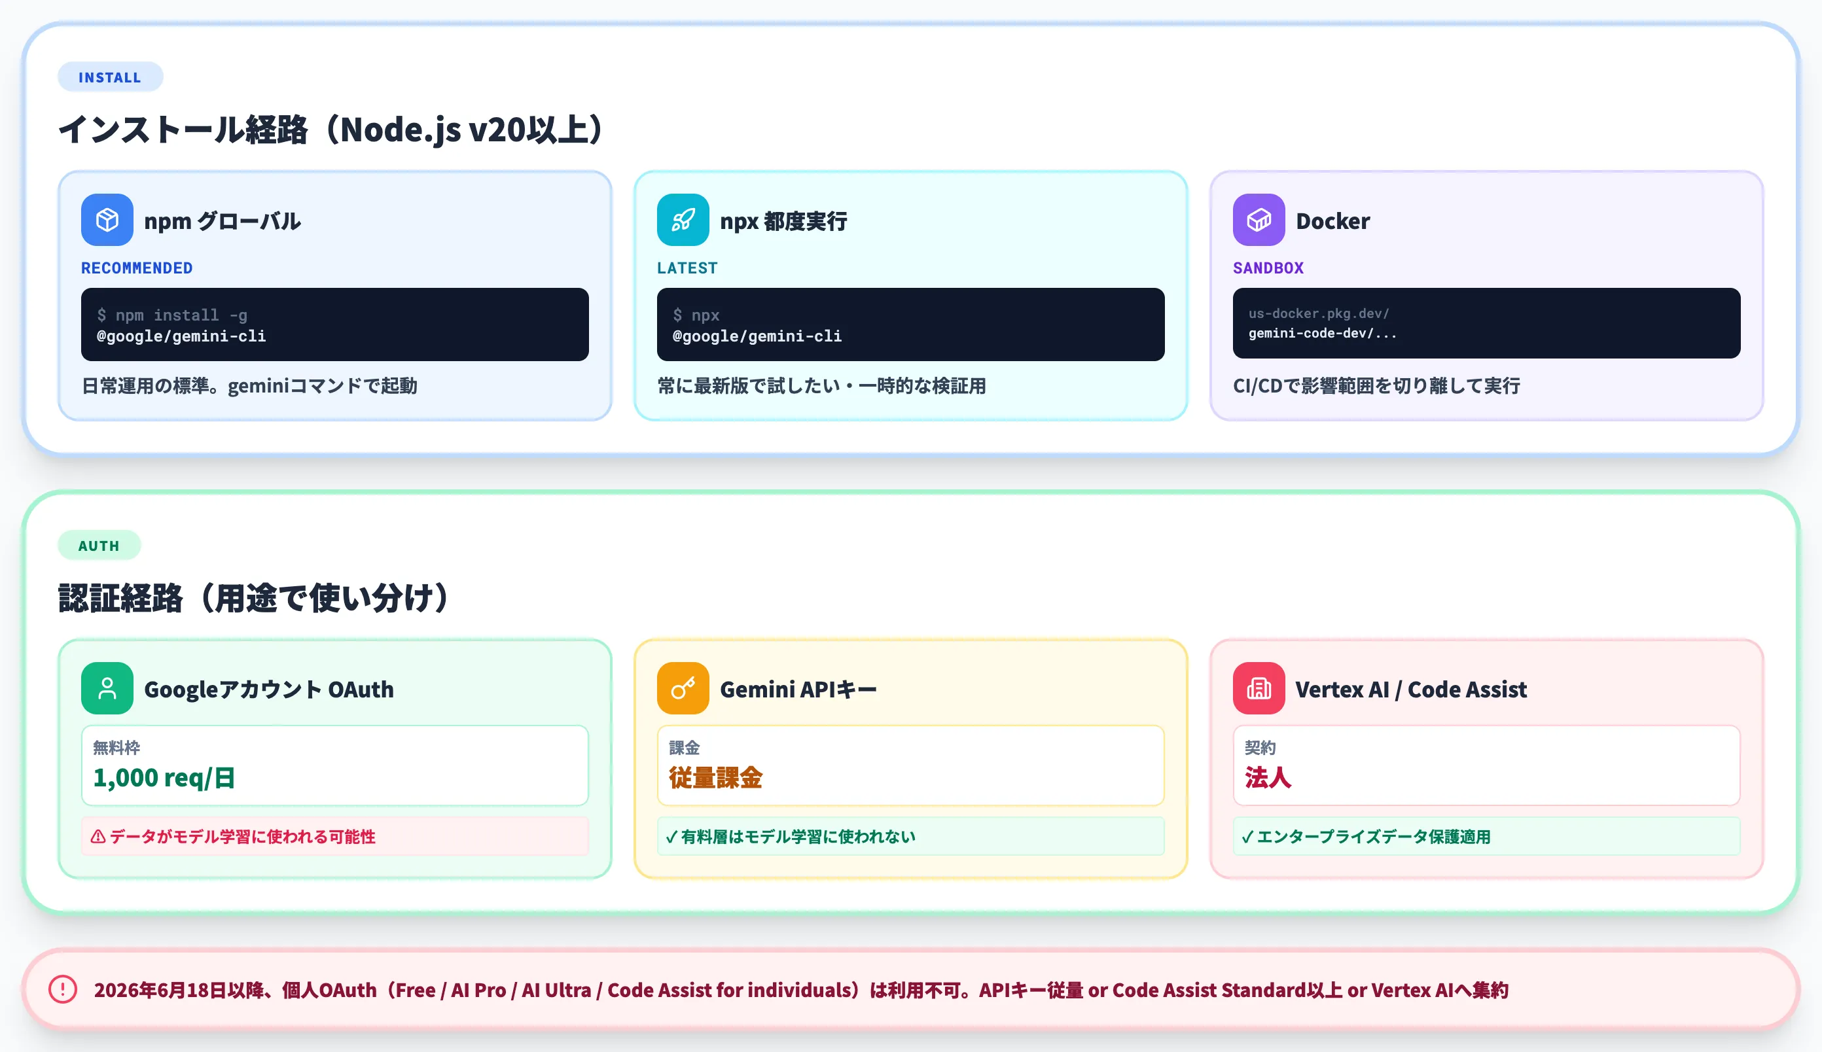Click the SANDBOX label

1268,268
